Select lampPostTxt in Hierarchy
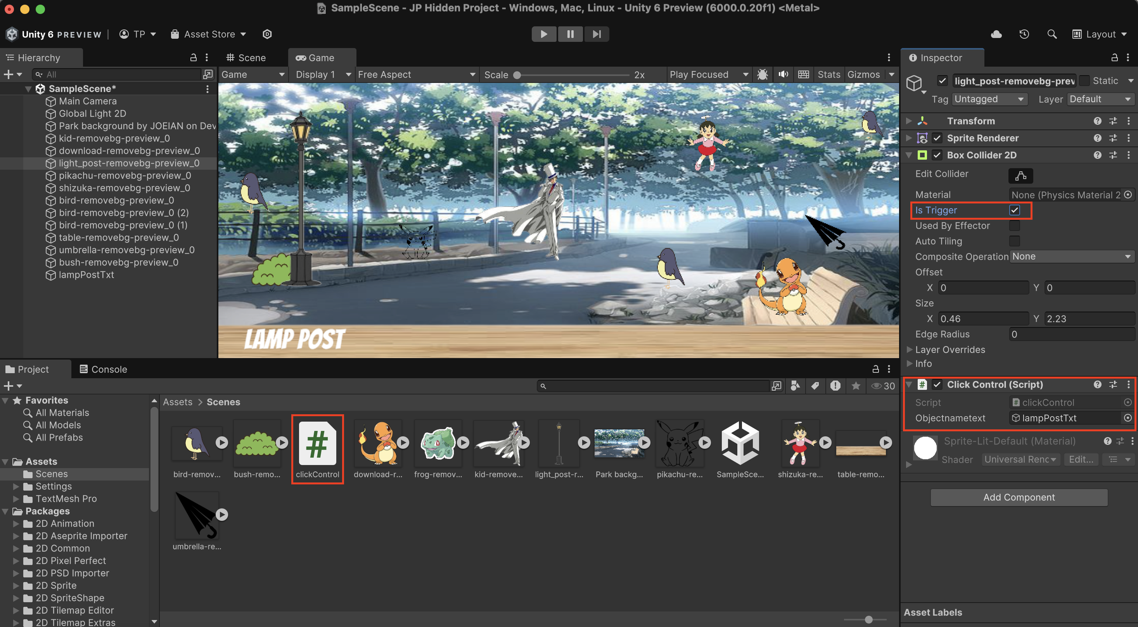This screenshot has height=627, width=1138. click(86, 274)
